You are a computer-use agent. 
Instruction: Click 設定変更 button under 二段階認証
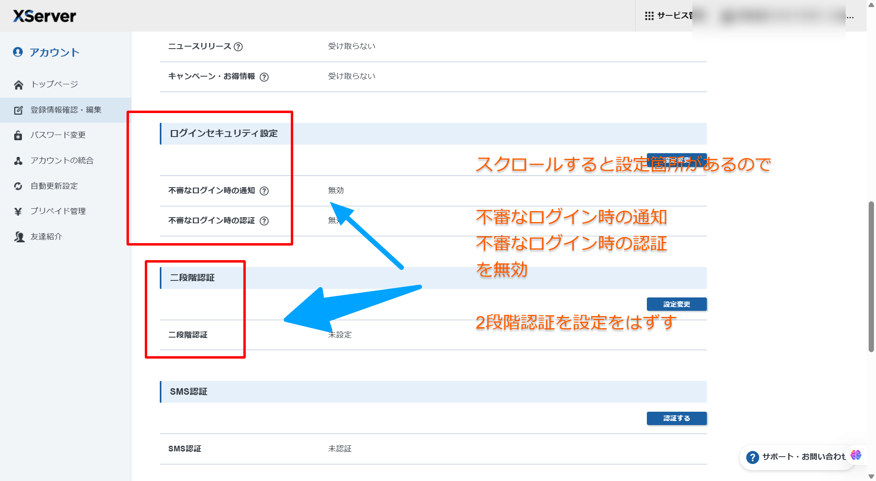click(676, 304)
